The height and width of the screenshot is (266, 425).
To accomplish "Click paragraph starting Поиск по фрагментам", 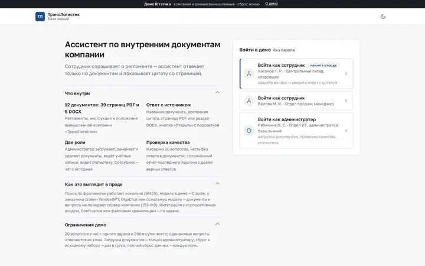I will (x=140, y=202).
